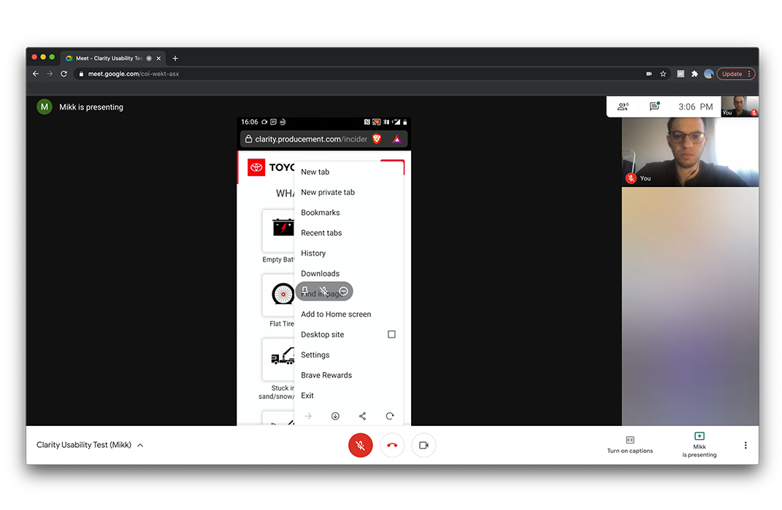The width and height of the screenshot is (782, 510).
Task: Open camera permission icon in address bar
Action: 649,74
